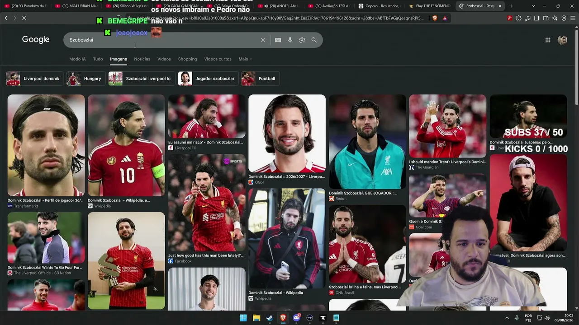Open the OGol portrait image result
The height and width of the screenshot is (325, 579).
coord(287,134)
